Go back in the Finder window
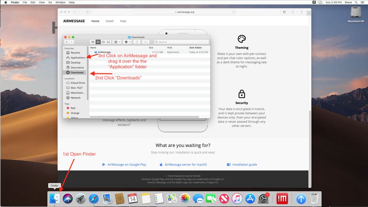The width and height of the screenshot is (368, 207). click(x=67, y=42)
